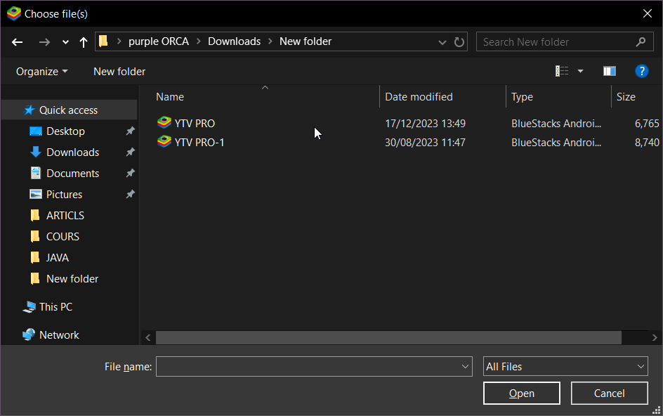Click size value 8,740
The image size is (663, 416).
(x=647, y=142)
